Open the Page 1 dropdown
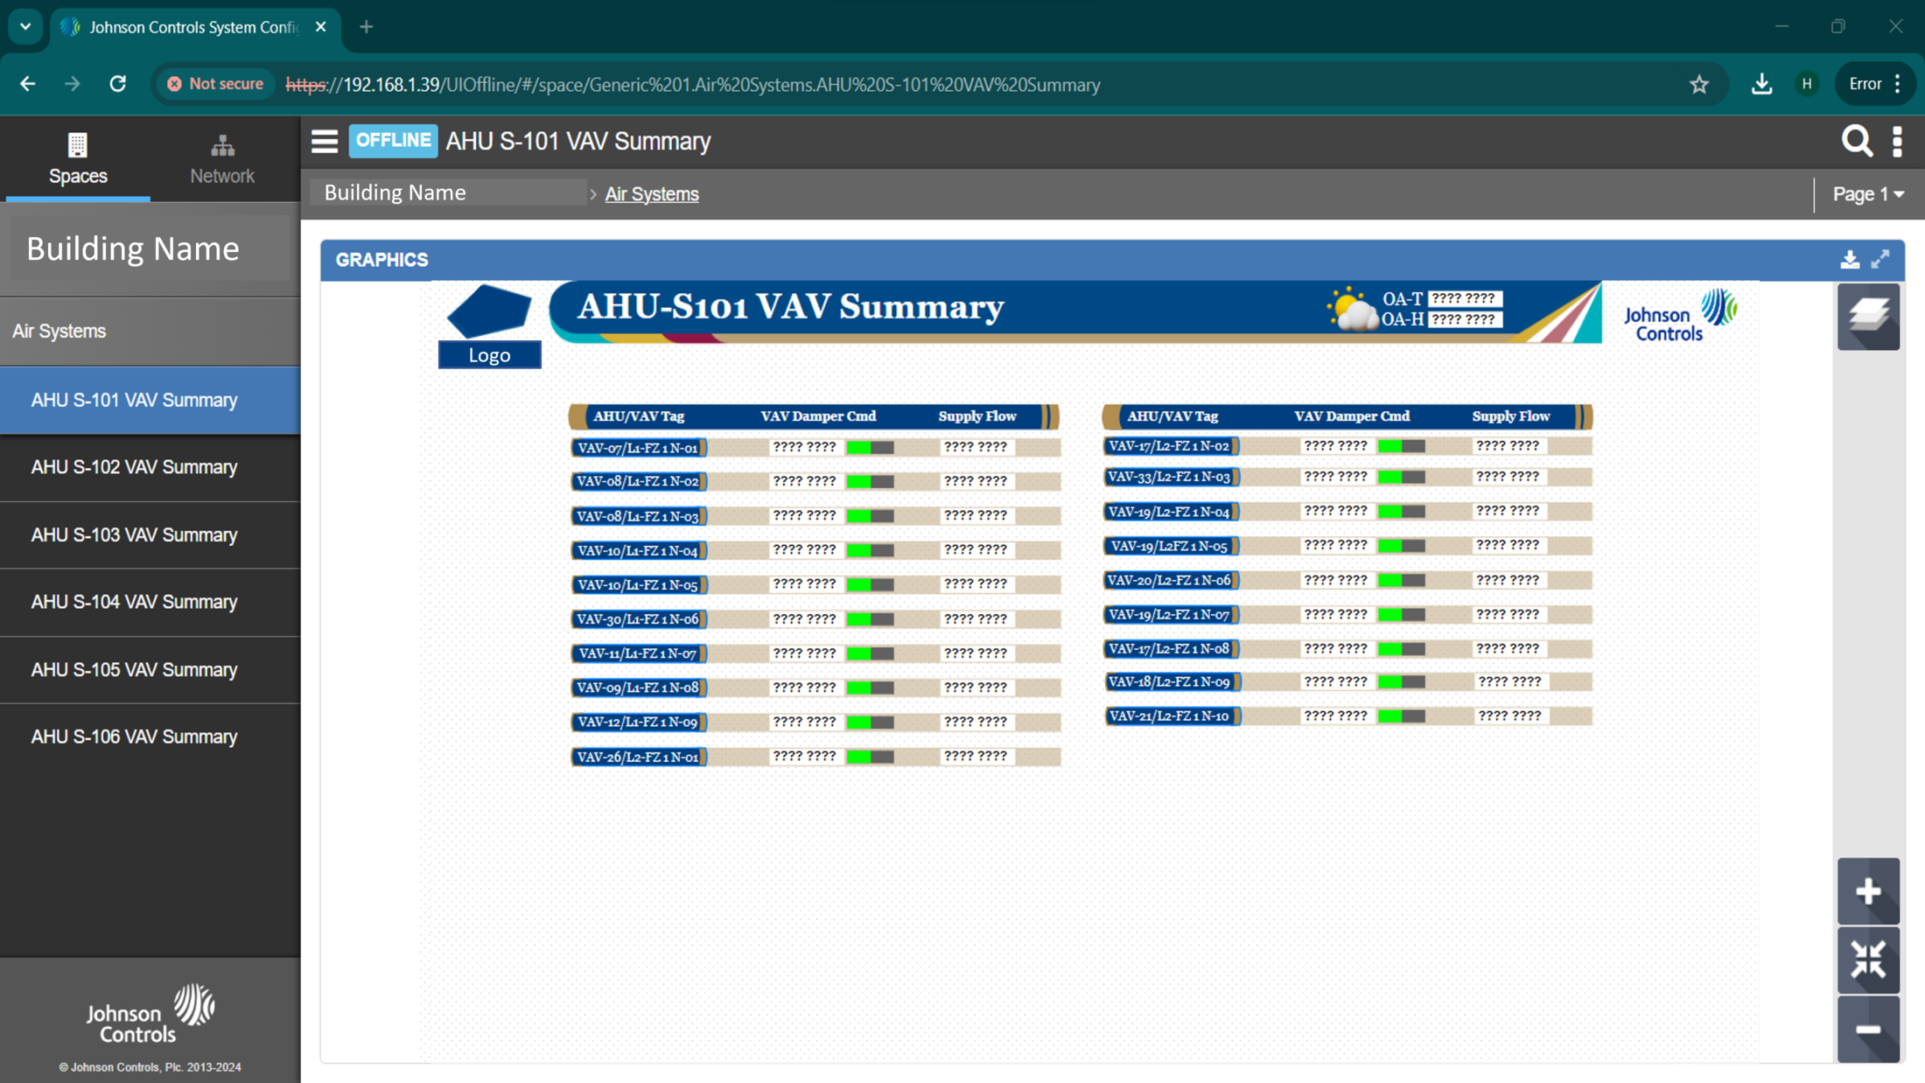Image resolution: width=1925 pixels, height=1083 pixels. point(1868,194)
